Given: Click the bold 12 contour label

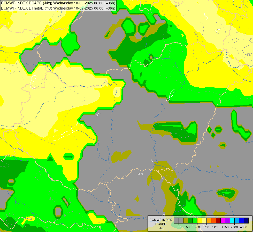Looking at the screenshot, I should [249, 54].
